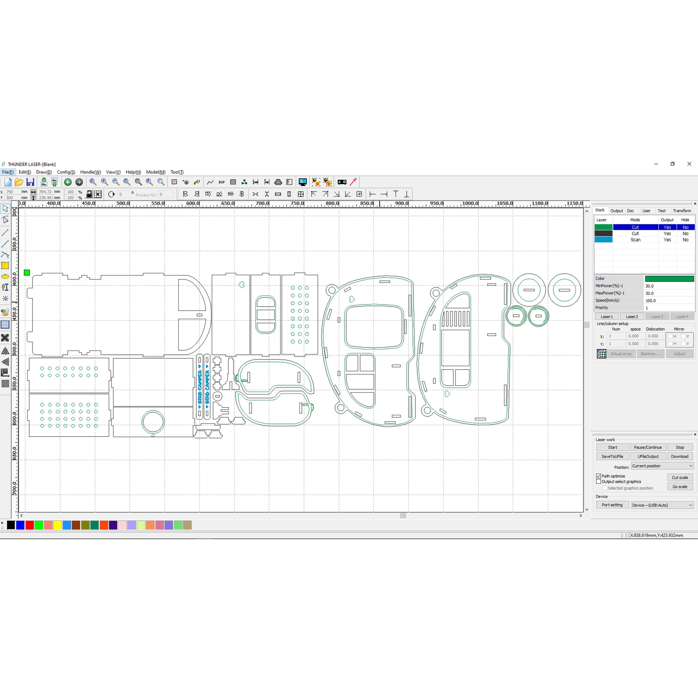Viewport: 698px width, 698px height.
Task: Click the Save file floppy disk icon
Action: (x=30, y=182)
